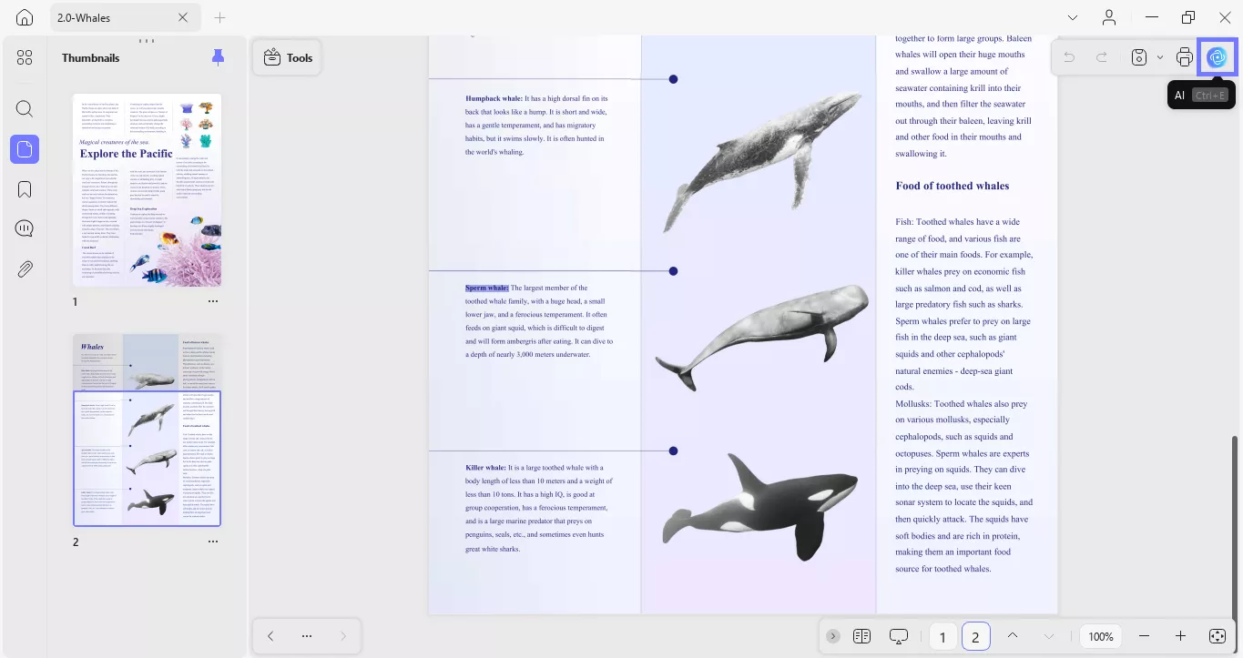This screenshot has height=658, width=1243.
Task: Select page 2 thumbnail
Action: pyautogui.click(x=147, y=430)
